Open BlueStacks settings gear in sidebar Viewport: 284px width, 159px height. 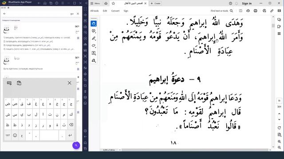click(85, 131)
